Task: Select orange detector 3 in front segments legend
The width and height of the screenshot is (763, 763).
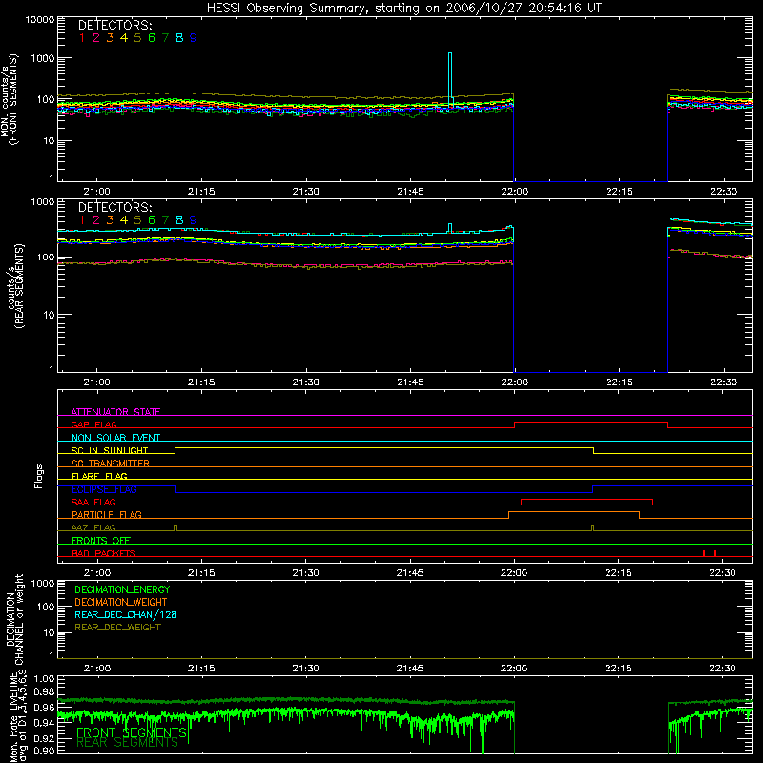Action: click(110, 38)
